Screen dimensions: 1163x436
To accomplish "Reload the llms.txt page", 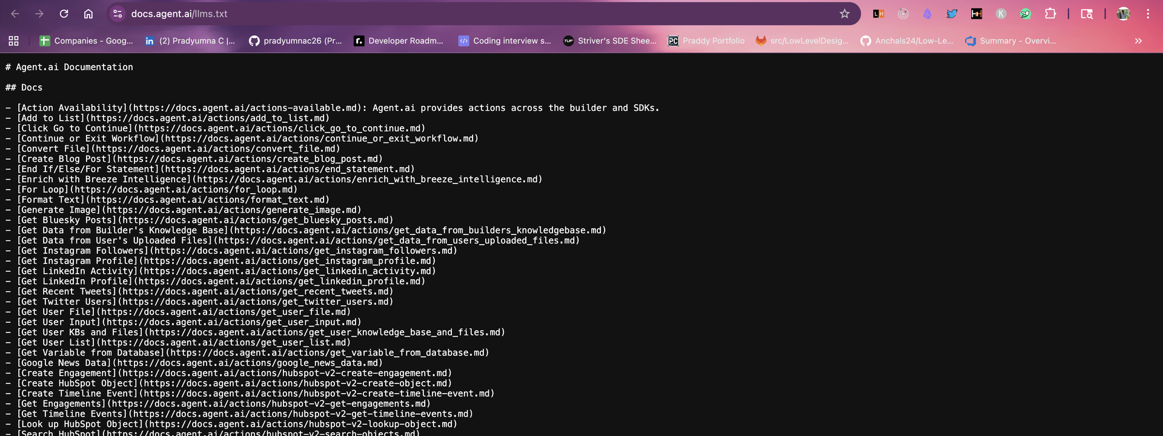I will [64, 13].
